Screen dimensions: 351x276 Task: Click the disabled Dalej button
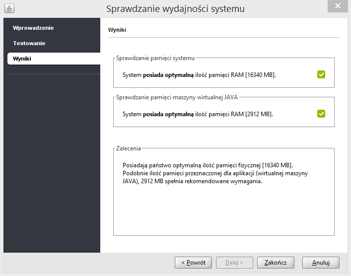point(234,263)
